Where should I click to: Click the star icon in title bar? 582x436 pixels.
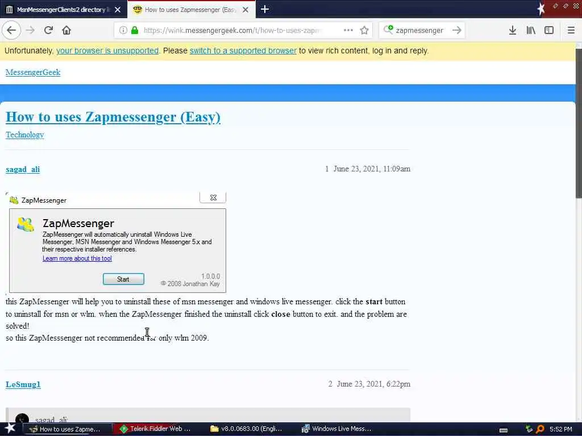tap(541, 9)
